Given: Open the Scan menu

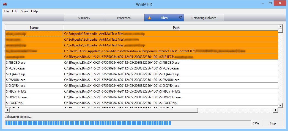Looking at the screenshot, I should pyautogui.click(x=24, y=11).
